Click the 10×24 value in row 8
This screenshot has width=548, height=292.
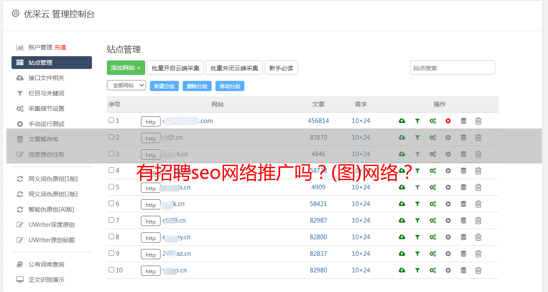(x=361, y=237)
